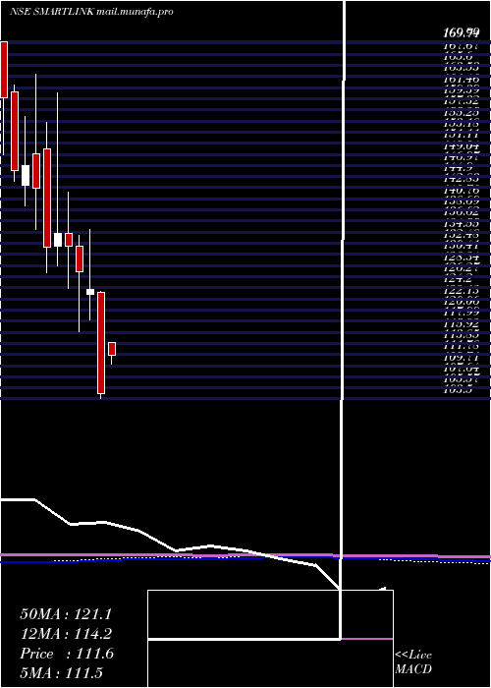The width and height of the screenshot is (491, 688).
Task: Click the Price : 111.6 value
Action: click(x=67, y=654)
